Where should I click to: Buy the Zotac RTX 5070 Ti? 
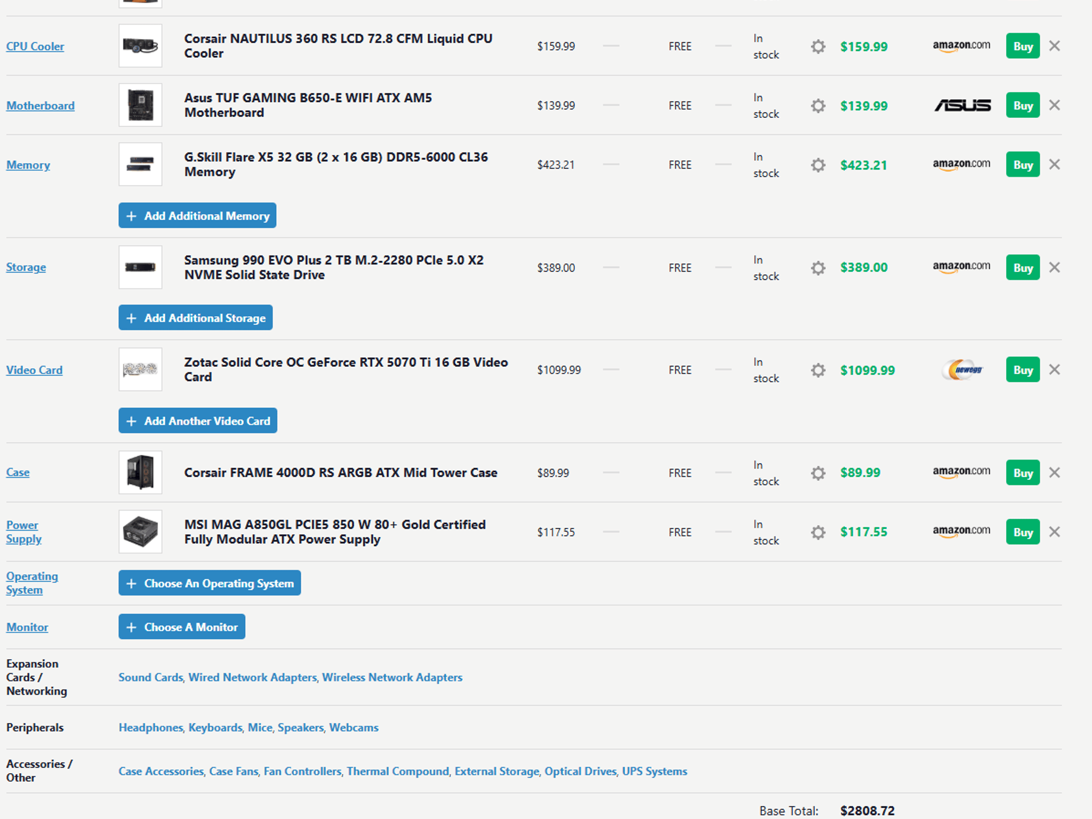pyautogui.click(x=1023, y=370)
